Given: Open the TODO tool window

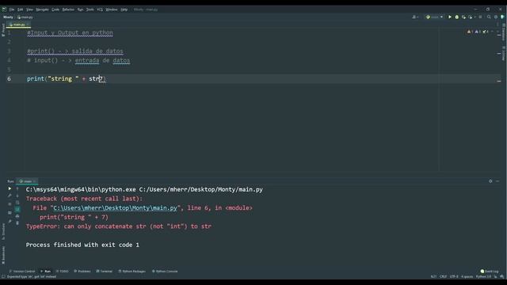Looking at the screenshot, I should [63, 272].
